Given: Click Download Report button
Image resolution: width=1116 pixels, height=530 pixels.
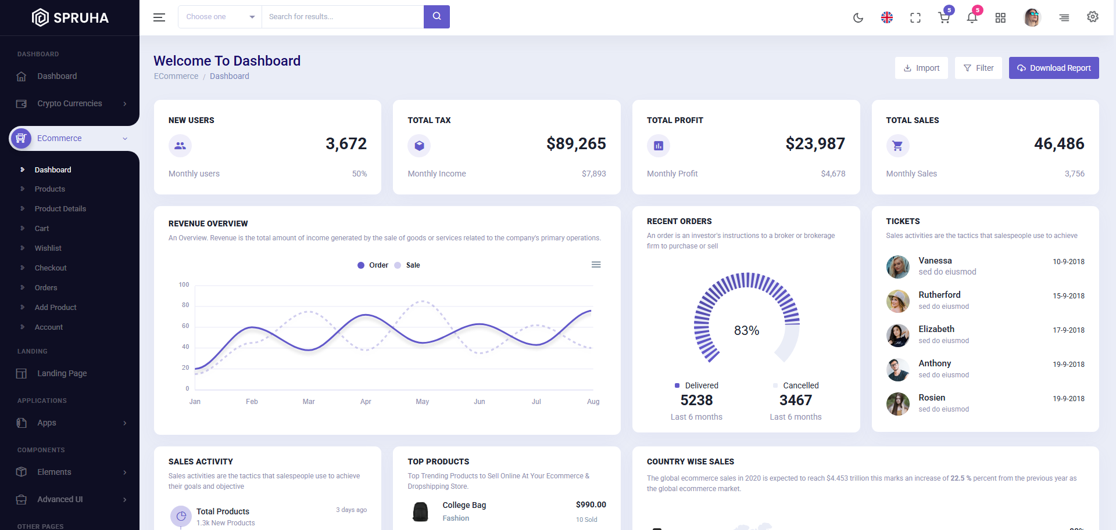Looking at the screenshot, I should tap(1054, 68).
